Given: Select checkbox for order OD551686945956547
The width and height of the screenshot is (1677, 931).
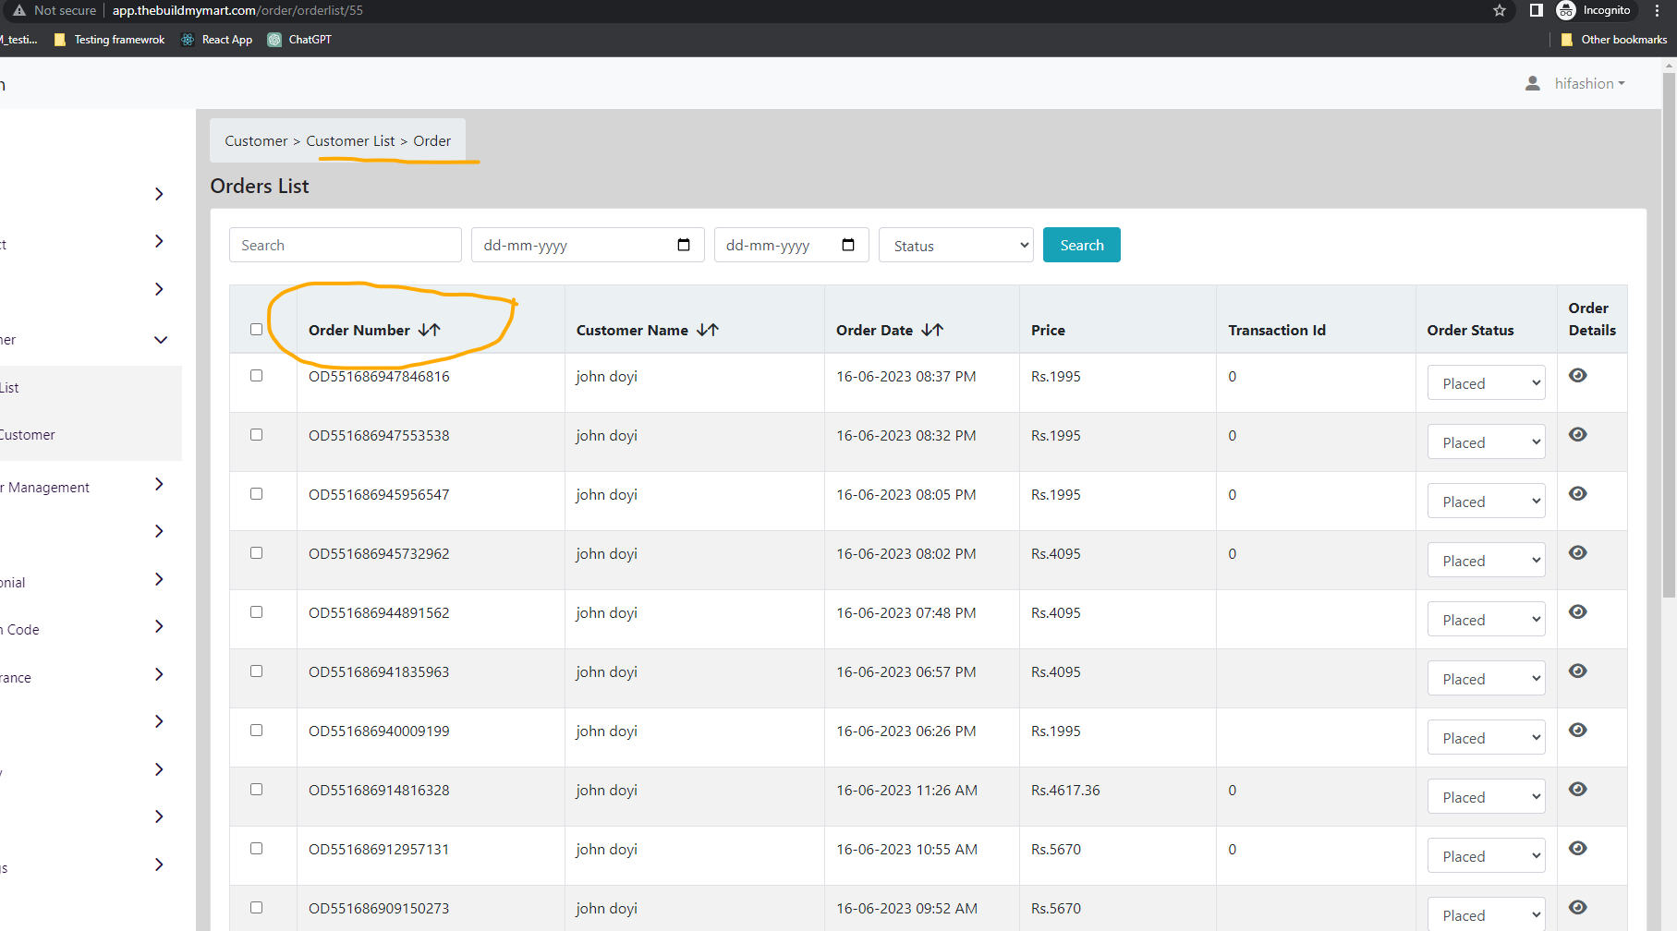Looking at the screenshot, I should (x=257, y=494).
